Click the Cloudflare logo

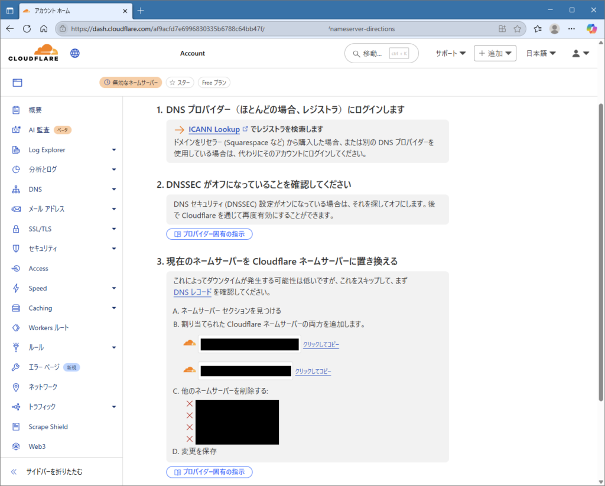click(x=34, y=53)
